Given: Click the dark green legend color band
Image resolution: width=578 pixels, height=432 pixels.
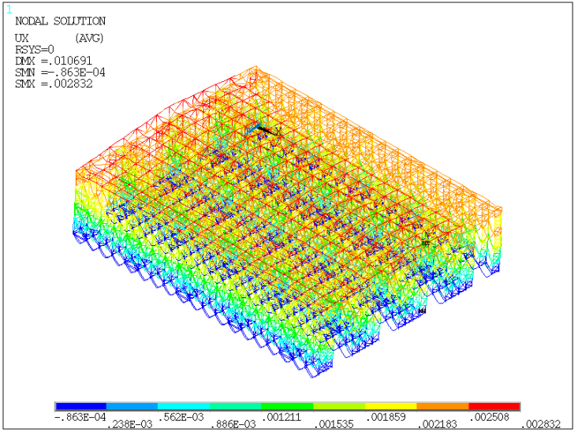Looking at the screenshot, I should (287, 406).
